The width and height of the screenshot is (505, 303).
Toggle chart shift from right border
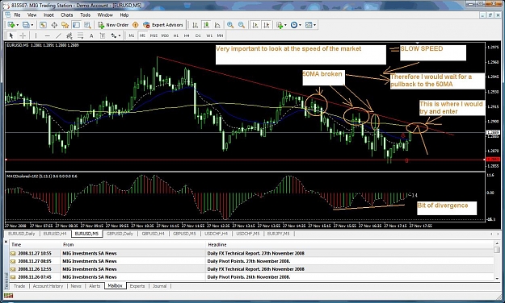[267, 25]
